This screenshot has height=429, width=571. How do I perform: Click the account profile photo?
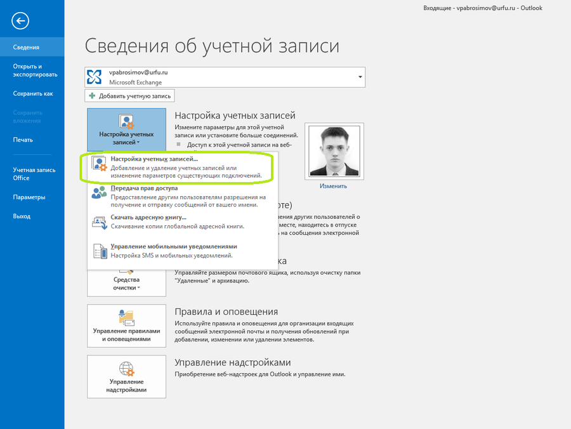334,151
